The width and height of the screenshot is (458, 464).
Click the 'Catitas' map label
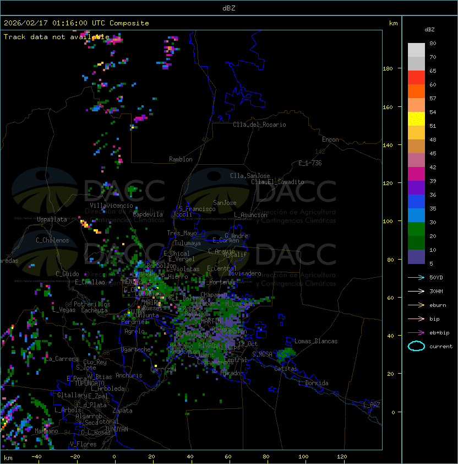tap(286, 369)
